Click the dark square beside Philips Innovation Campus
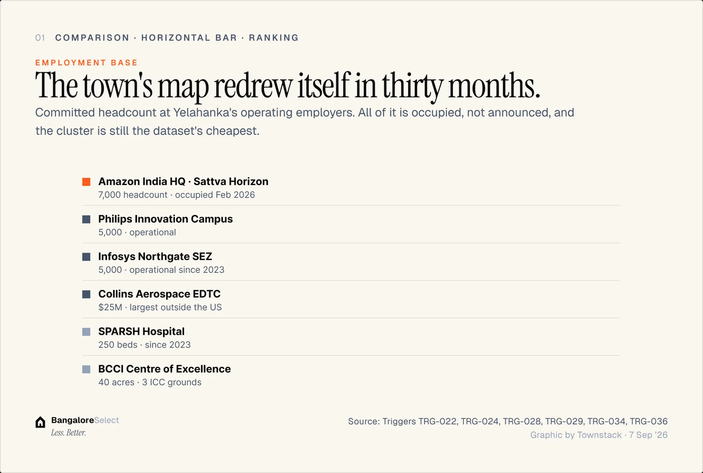 click(86, 219)
